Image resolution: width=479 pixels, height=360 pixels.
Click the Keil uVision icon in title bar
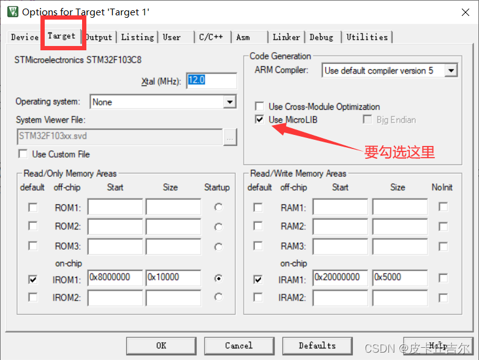[12, 12]
